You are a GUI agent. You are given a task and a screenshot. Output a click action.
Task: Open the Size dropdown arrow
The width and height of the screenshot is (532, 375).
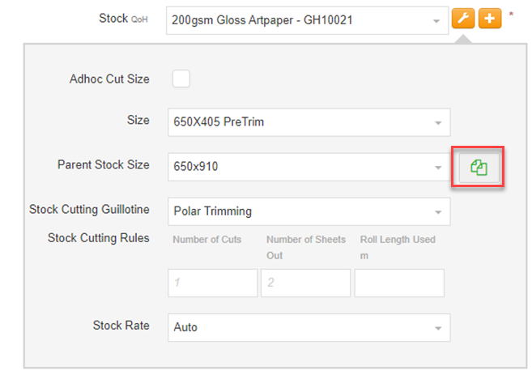437,123
